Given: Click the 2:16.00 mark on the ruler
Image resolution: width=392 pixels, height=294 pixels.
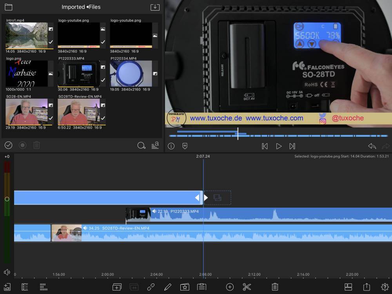Looking at the screenshot, I should 303,274.
